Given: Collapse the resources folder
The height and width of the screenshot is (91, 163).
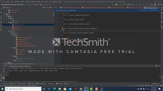Looking at the screenshot, I should point(9,22).
